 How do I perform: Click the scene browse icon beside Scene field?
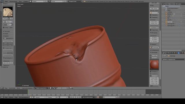point(49,1)
